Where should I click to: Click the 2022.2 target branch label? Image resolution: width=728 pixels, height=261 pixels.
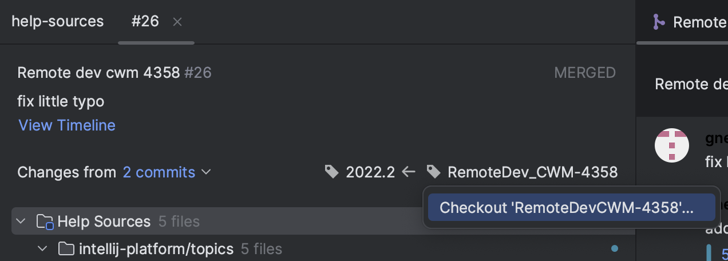370,172
